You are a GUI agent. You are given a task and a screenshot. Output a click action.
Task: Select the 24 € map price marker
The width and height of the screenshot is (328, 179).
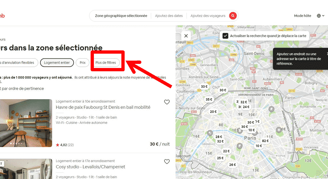246,107
